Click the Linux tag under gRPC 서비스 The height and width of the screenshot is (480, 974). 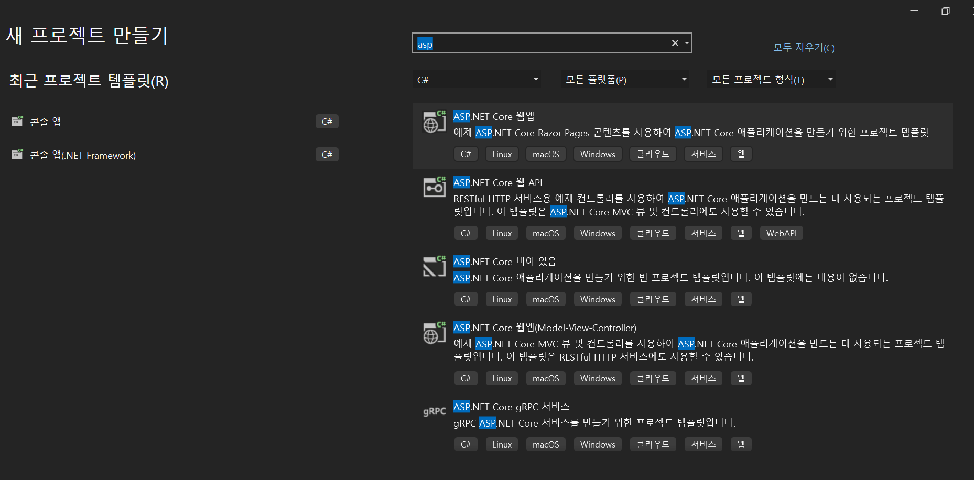pos(502,444)
